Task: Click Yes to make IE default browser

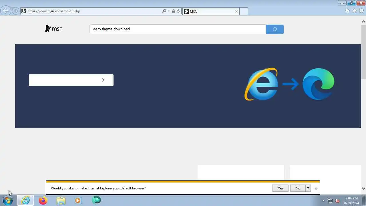Action: coord(280,188)
